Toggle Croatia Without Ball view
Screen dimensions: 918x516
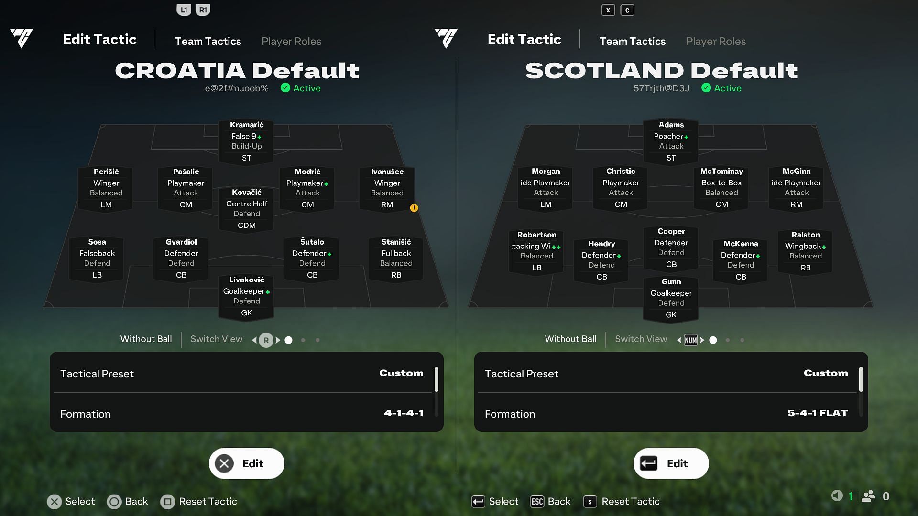[146, 340]
